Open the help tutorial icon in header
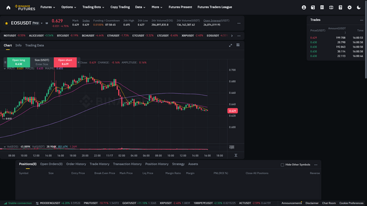Image resolution: width=367 pixels, height=206 pixels. [340, 7]
